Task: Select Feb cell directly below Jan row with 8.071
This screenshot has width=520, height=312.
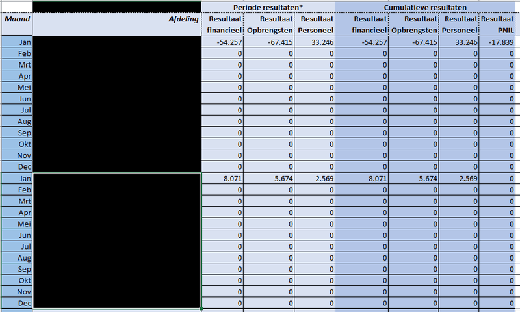Action: coord(17,190)
